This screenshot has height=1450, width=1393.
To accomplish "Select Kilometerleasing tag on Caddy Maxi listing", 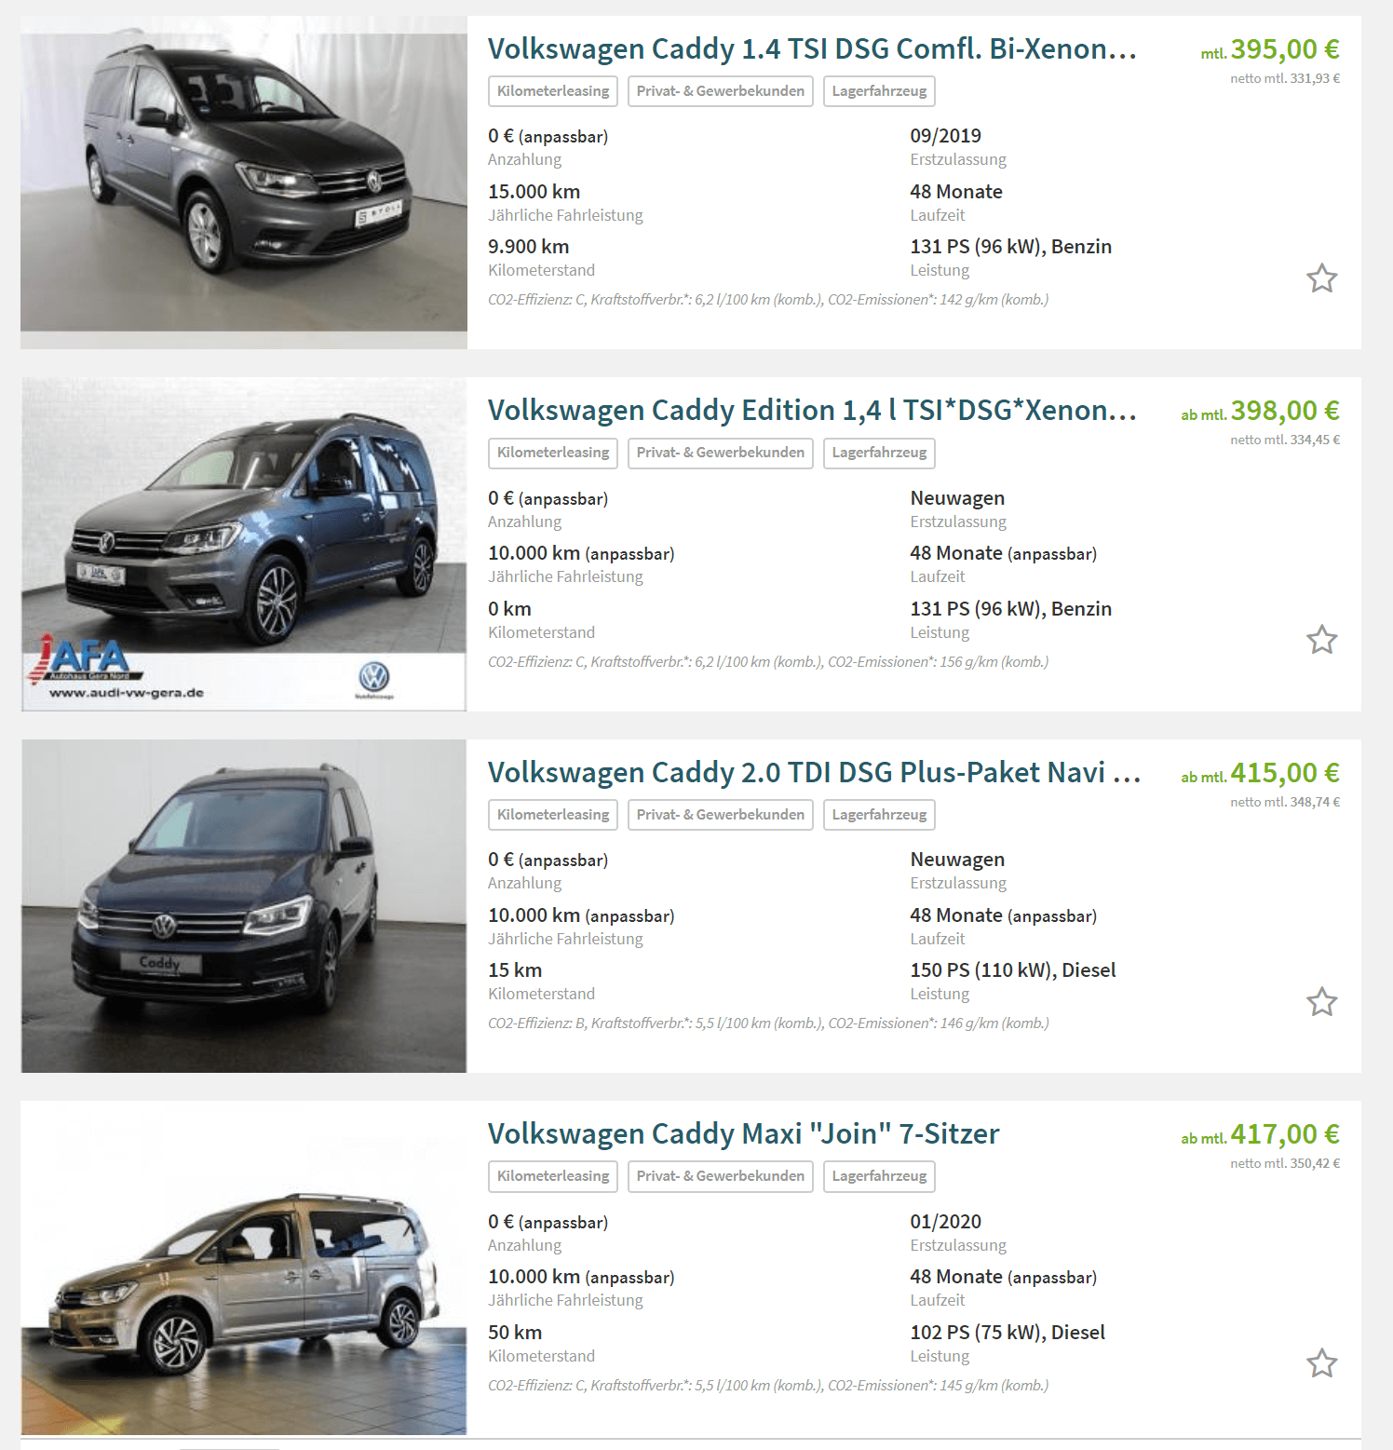I will 553,1176.
